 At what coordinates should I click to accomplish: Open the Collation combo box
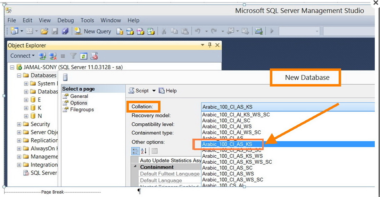tap(288, 107)
